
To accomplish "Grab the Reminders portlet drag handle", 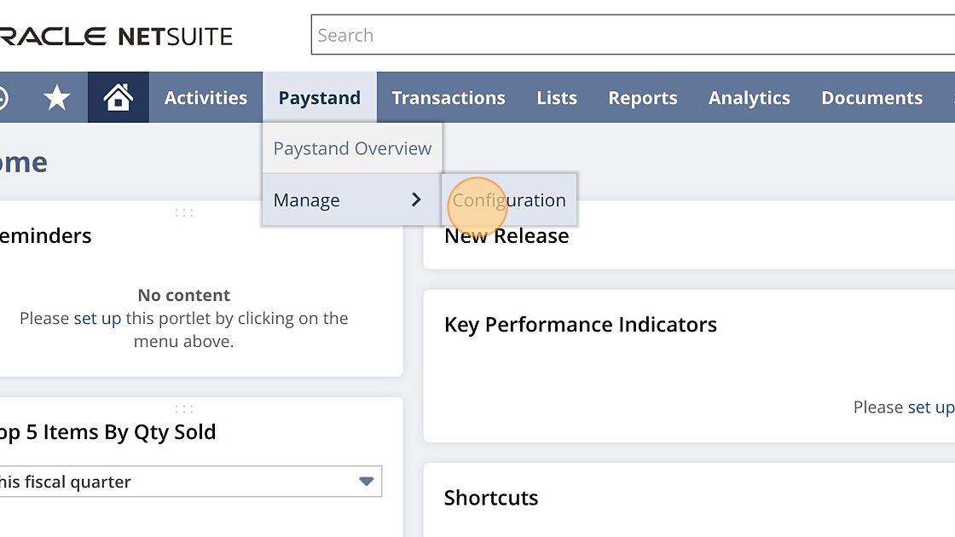I will [x=184, y=212].
